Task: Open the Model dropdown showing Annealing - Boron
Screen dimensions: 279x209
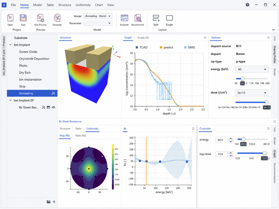Action: coord(98,16)
